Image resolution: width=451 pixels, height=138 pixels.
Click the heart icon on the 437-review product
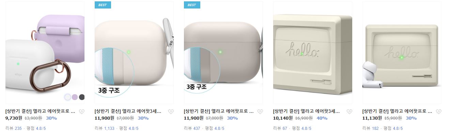(x=260, y=111)
